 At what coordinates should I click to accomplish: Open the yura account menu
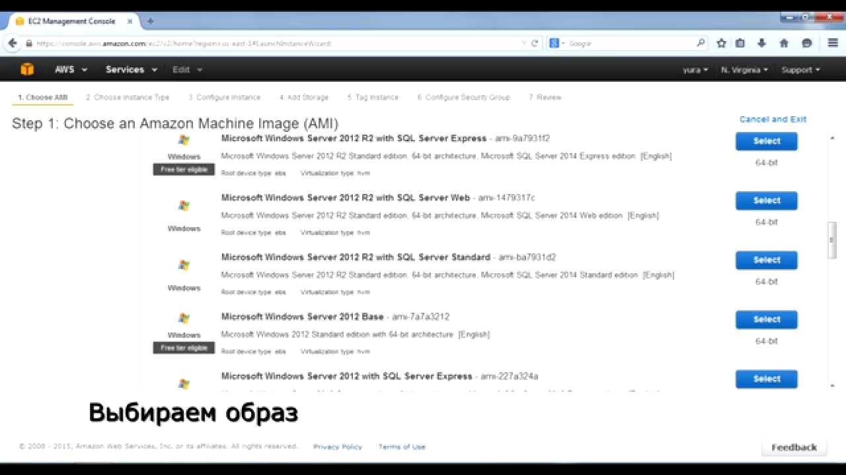point(695,70)
